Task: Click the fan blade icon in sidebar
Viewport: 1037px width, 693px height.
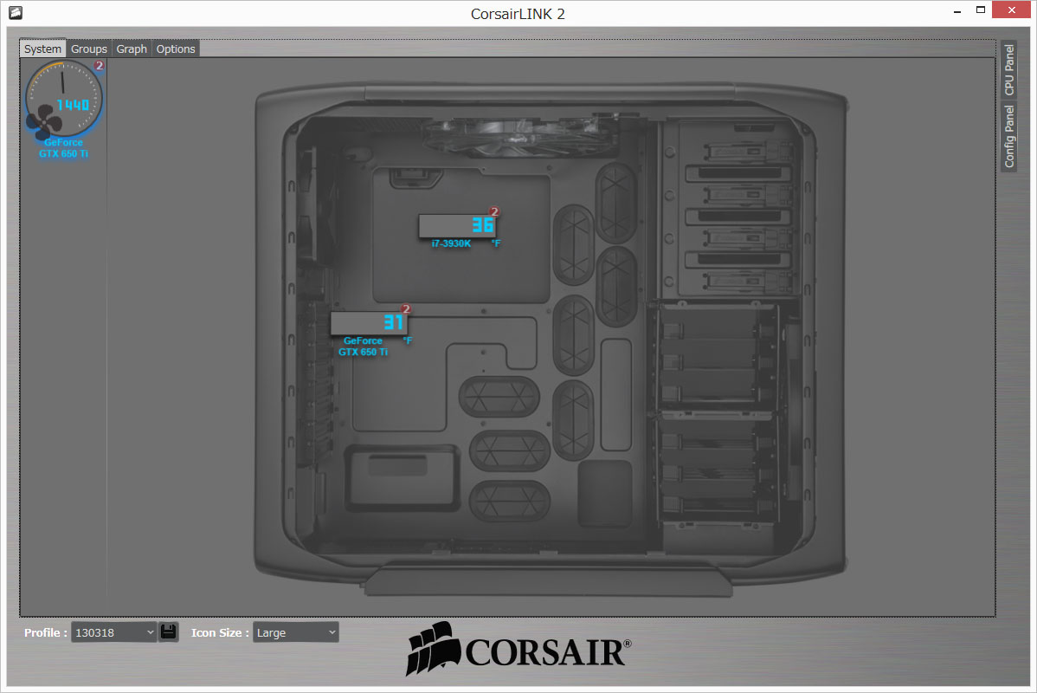Action: [x=44, y=122]
